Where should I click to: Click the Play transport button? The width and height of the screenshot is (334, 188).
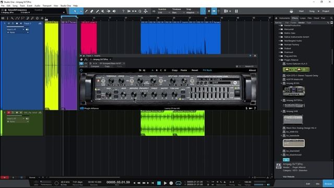[x=165, y=183]
